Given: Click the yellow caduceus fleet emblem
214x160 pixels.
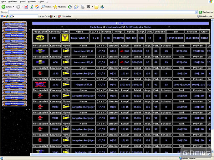Looking at the screenshot, I should (x=65, y=38).
